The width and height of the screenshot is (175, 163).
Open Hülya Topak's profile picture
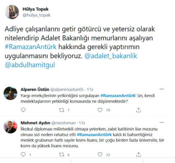point(12,12)
